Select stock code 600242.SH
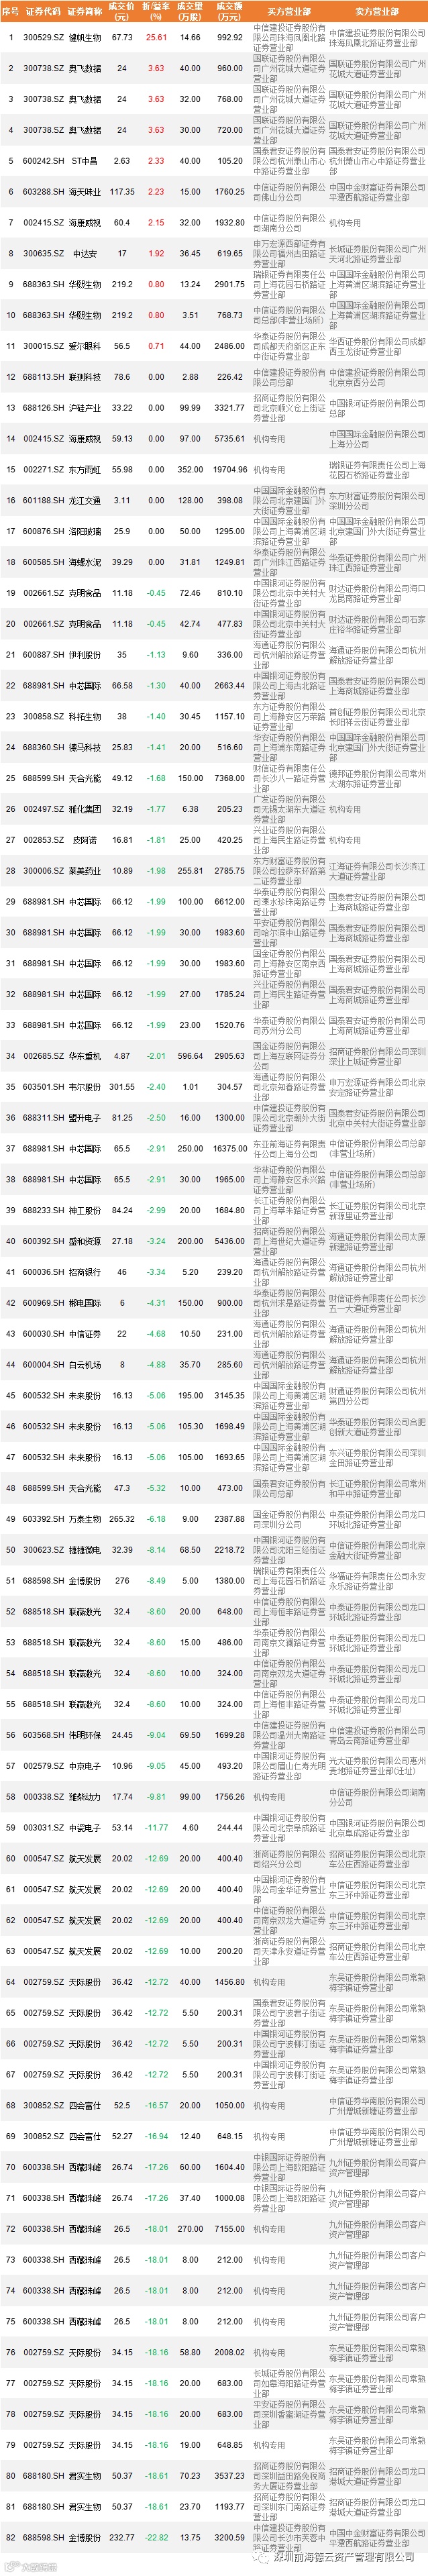 (44, 161)
